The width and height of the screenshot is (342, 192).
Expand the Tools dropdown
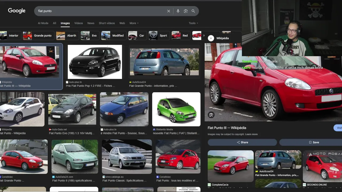(x=193, y=23)
